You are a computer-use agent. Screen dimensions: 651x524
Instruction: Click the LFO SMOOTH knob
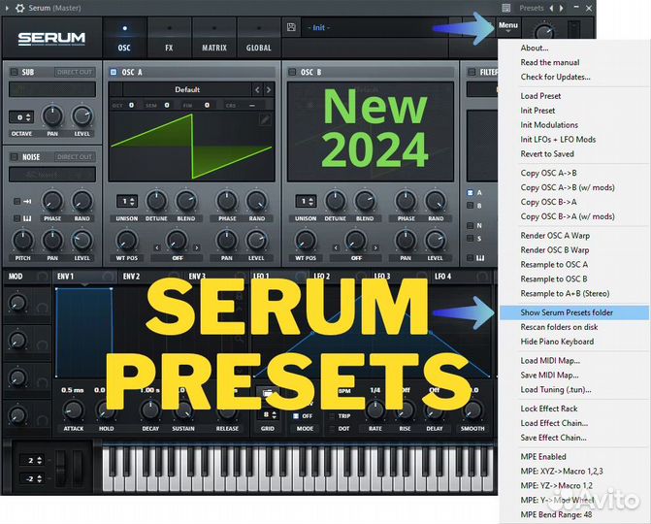(x=472, y=410)
